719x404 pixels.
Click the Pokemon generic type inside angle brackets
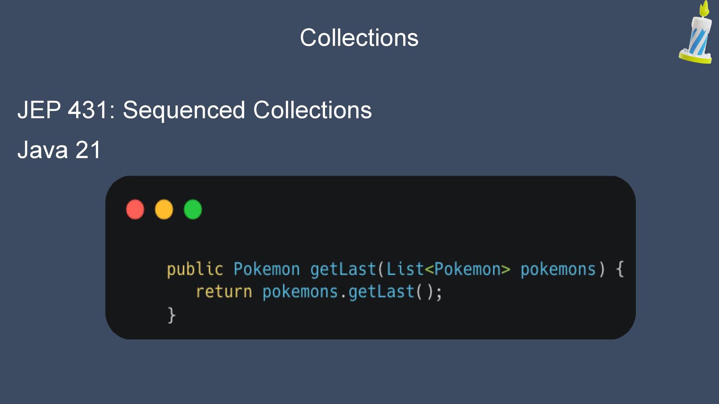tap(467, 269)
